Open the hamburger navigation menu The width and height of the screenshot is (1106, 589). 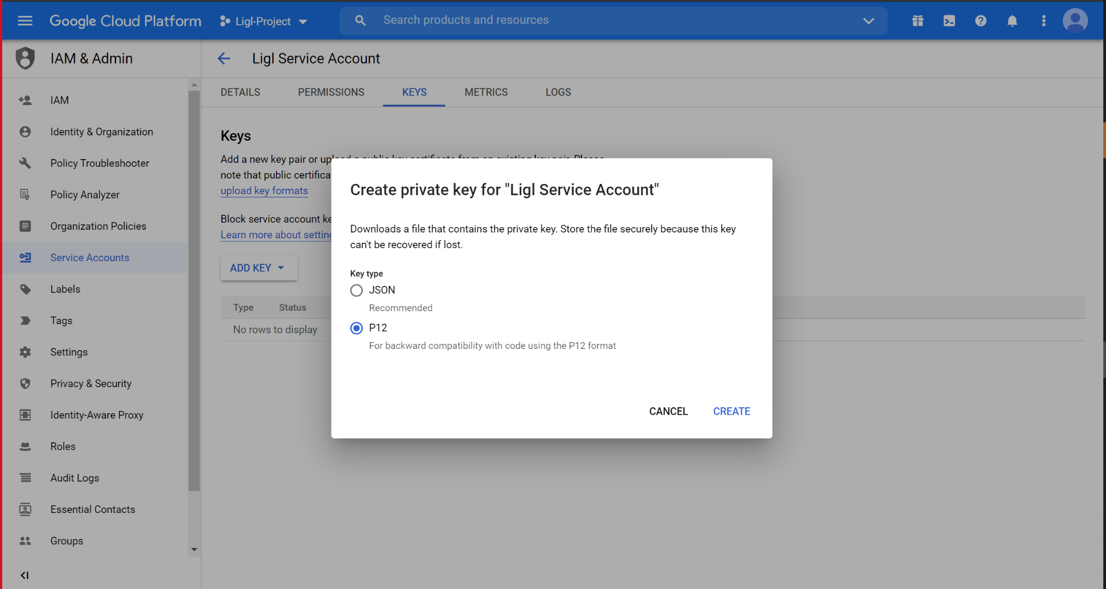tap(25, 21)
